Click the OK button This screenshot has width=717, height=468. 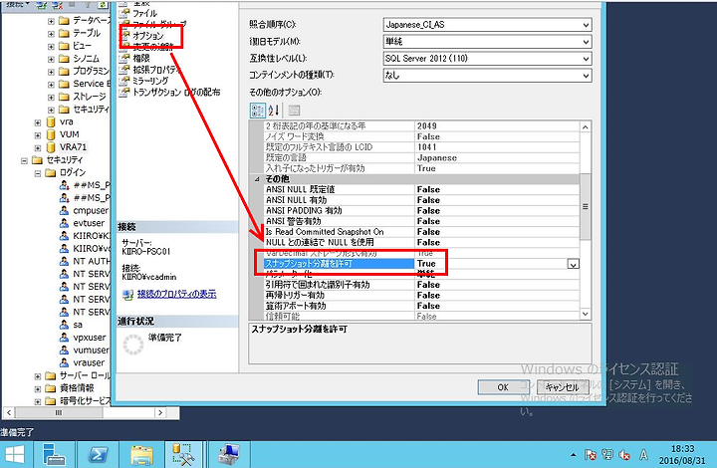(x=503, y=387)
